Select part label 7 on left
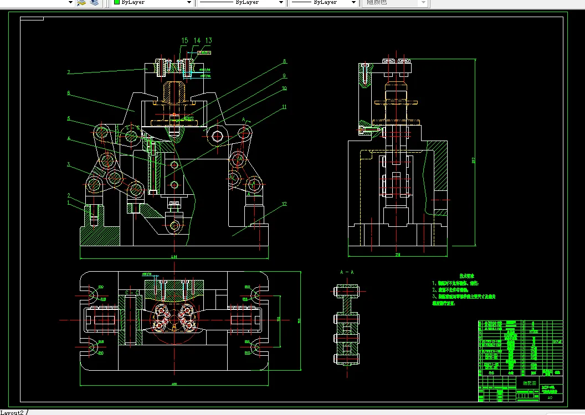The width and height of the screenshot is (585, 415). (69, 72)
